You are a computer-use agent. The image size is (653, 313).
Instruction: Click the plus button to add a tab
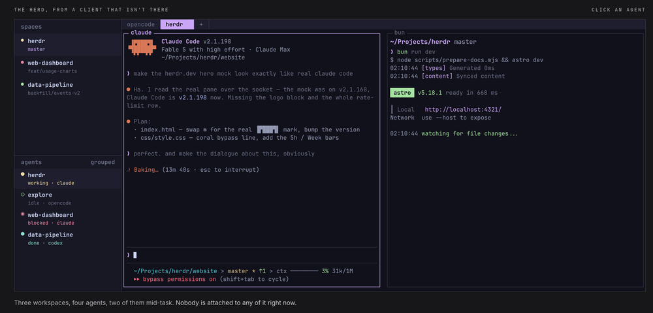click(x=201, y=25)
